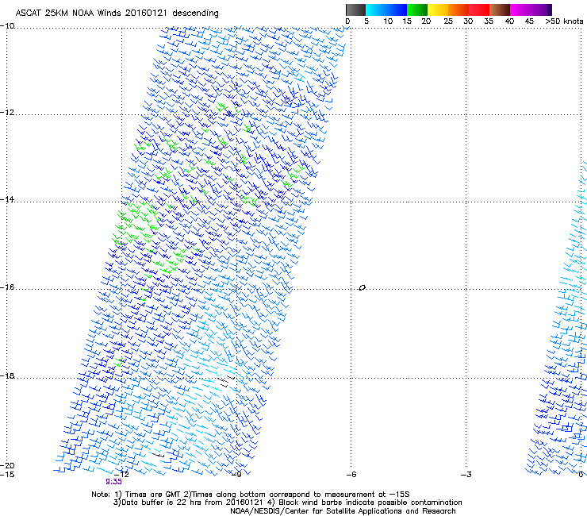Click the blue 10-15 knots legend segment
This screenshot has width=587, height=516.
(397, 10)
